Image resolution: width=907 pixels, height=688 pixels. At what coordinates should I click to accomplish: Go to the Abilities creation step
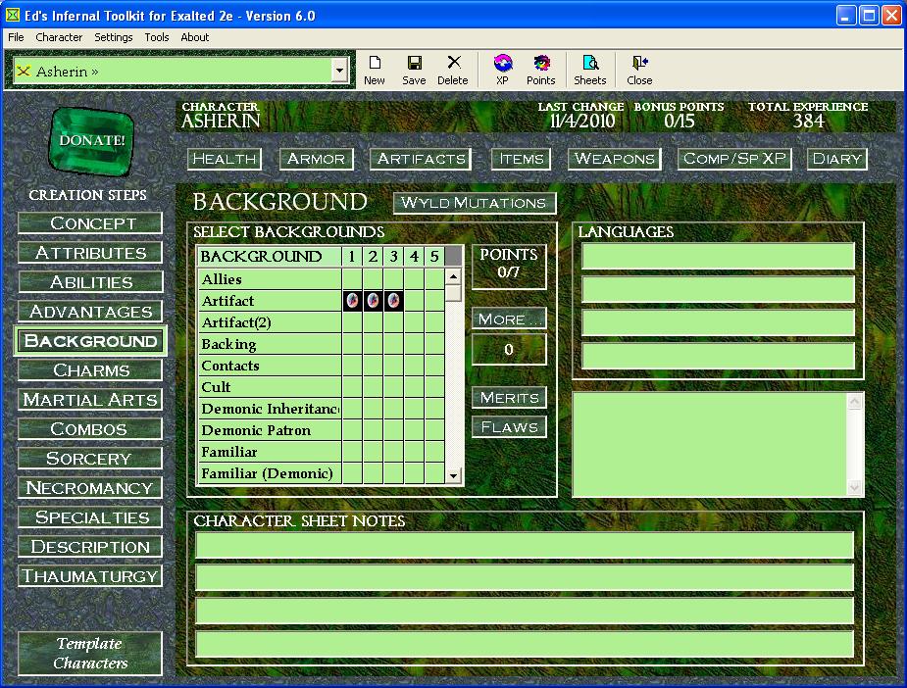(90, 282)
